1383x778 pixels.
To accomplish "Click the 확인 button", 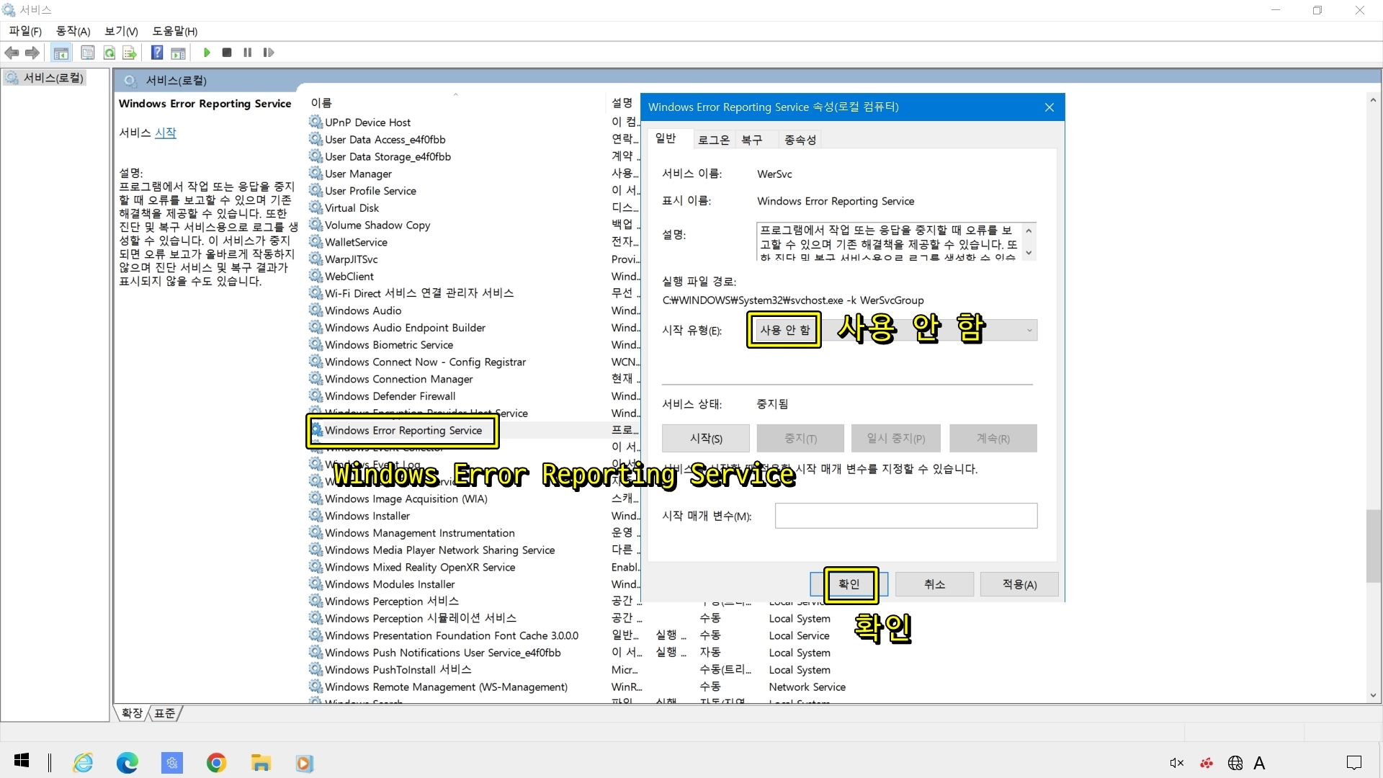I will pyautogui.click(x=849, y=584).
